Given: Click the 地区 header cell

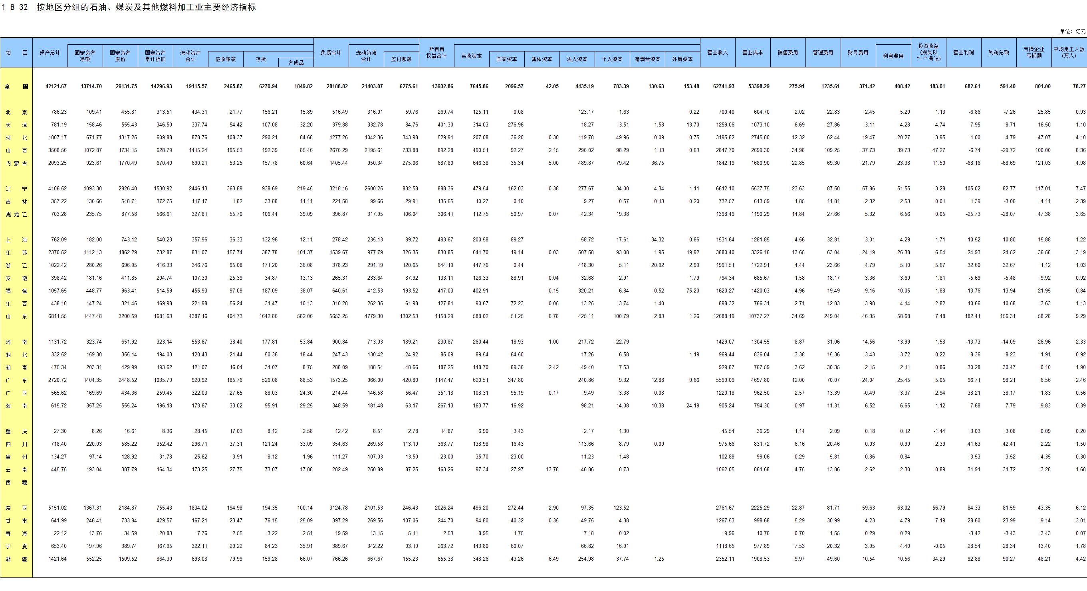Looking at the screenshot, I should 16,53.
